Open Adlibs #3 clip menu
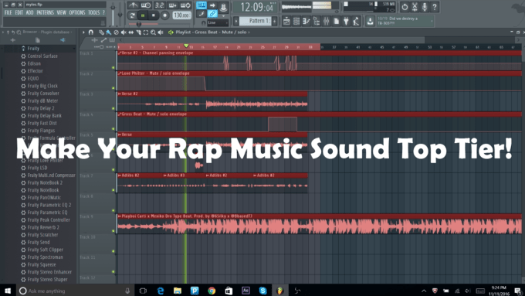Viewport: 525px width, 296px height. tap(165, 175)
